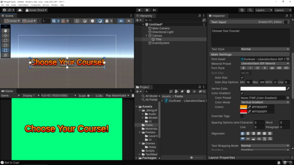Viewport: 294px width, 165px height.
Task: Click the eyedropper for color #FF0000FF
Action: coord(249,111)
